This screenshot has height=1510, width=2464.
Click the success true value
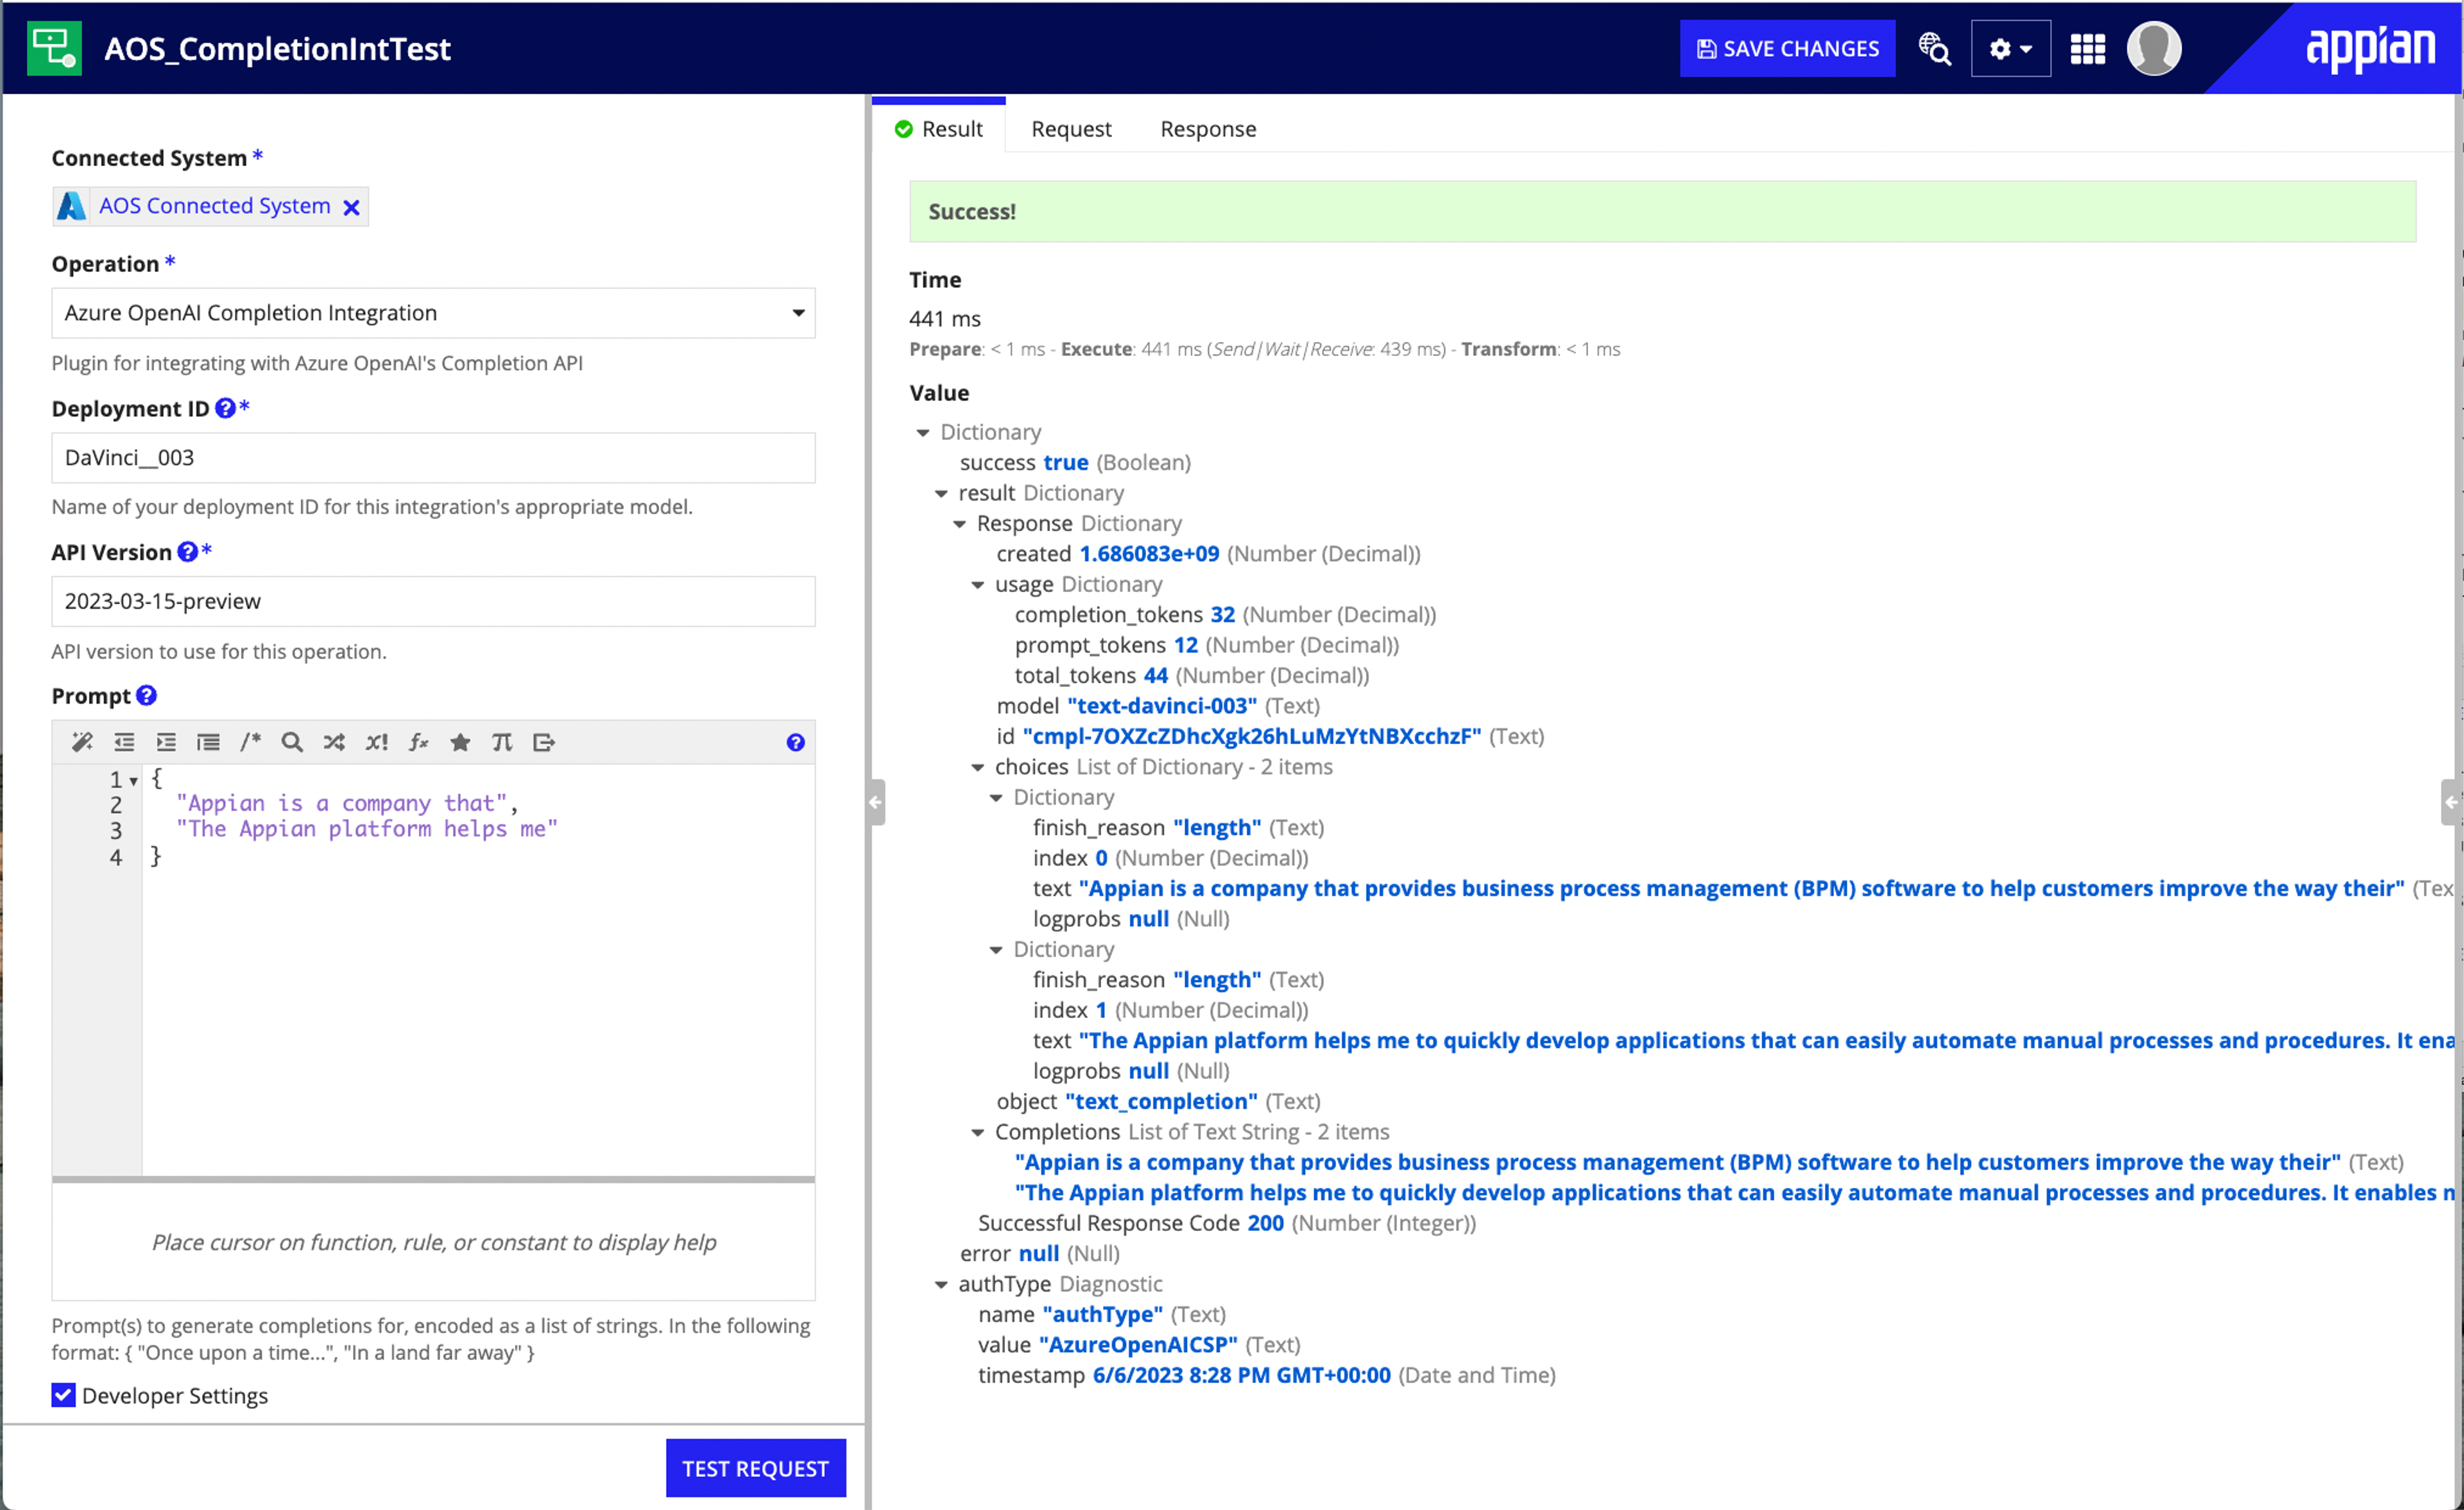(x=1065, y=462)
